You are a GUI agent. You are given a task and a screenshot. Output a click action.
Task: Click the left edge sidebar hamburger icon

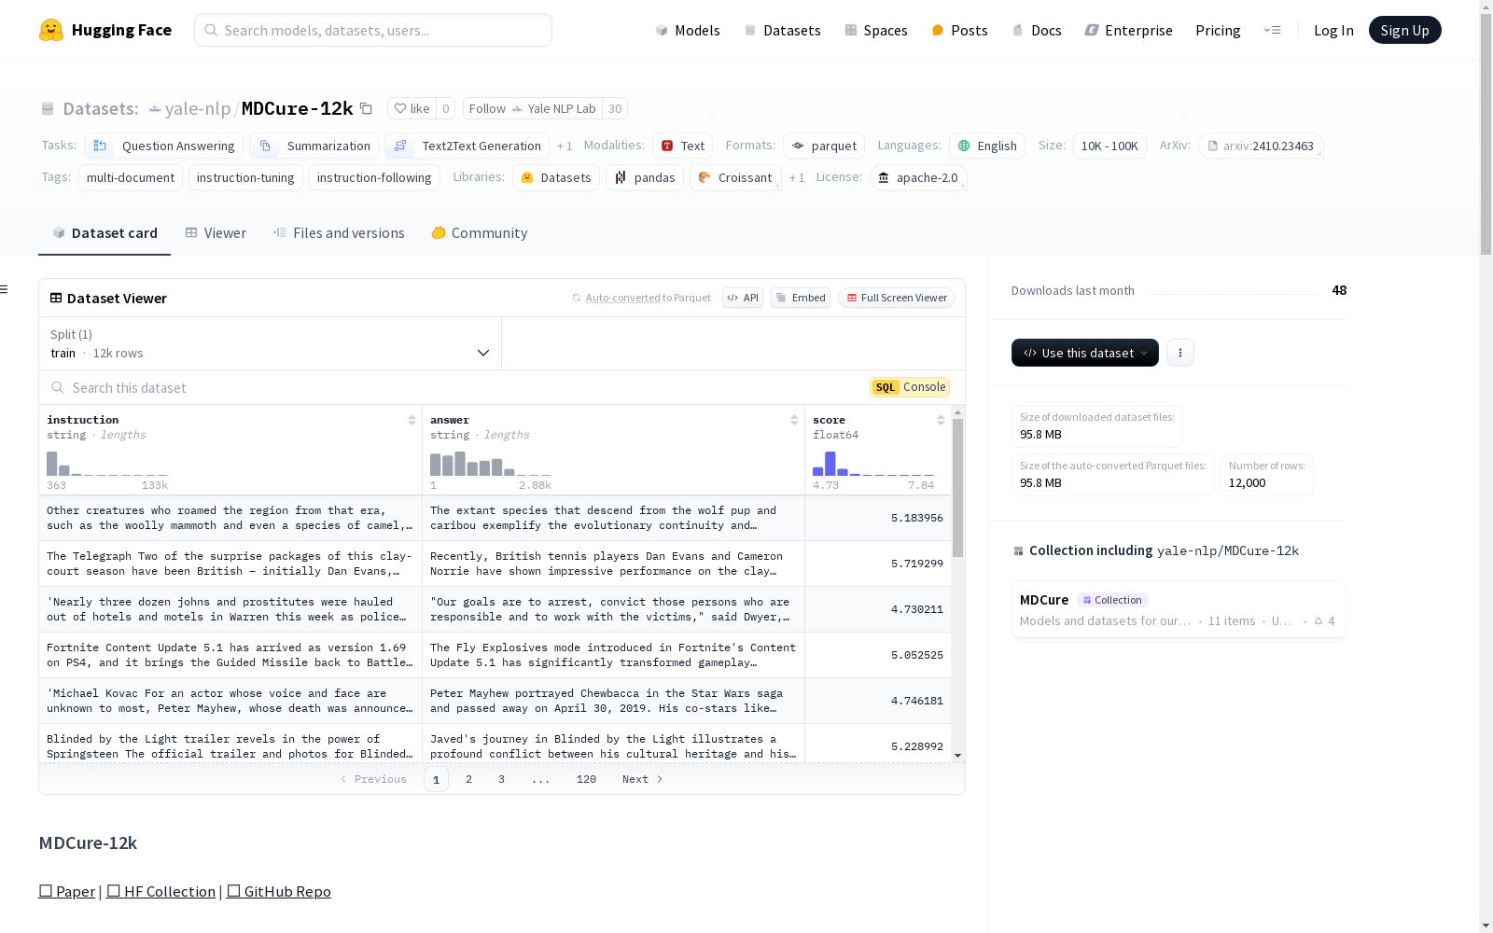(4, 289)
